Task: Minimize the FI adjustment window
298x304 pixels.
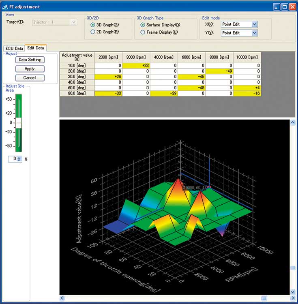Action: coord(276,6)
